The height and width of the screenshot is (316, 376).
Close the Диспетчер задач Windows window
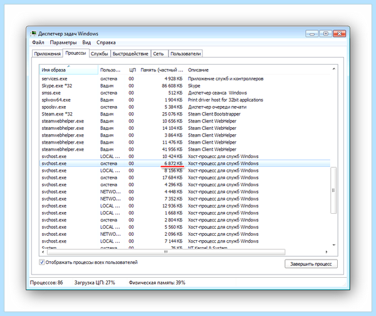pos(339,34)
